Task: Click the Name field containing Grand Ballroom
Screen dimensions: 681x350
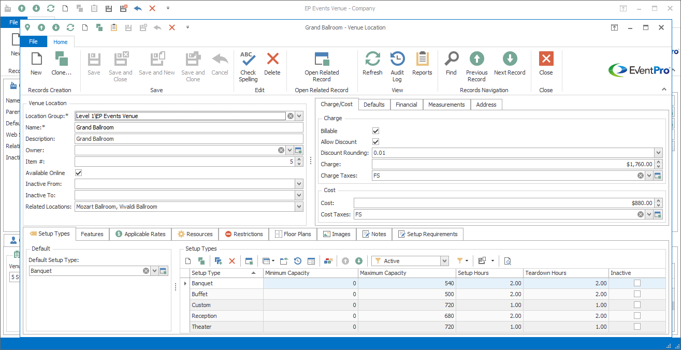Action: pyautogui.click(x=189, y=127)
